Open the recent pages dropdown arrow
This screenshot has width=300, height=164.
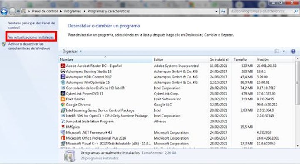(x=18, y=12)
